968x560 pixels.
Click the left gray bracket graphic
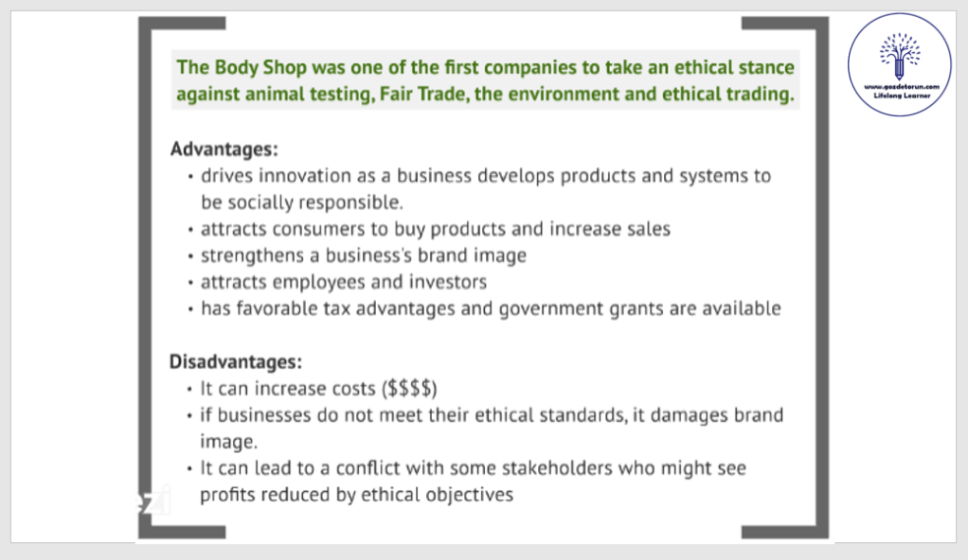145,284
